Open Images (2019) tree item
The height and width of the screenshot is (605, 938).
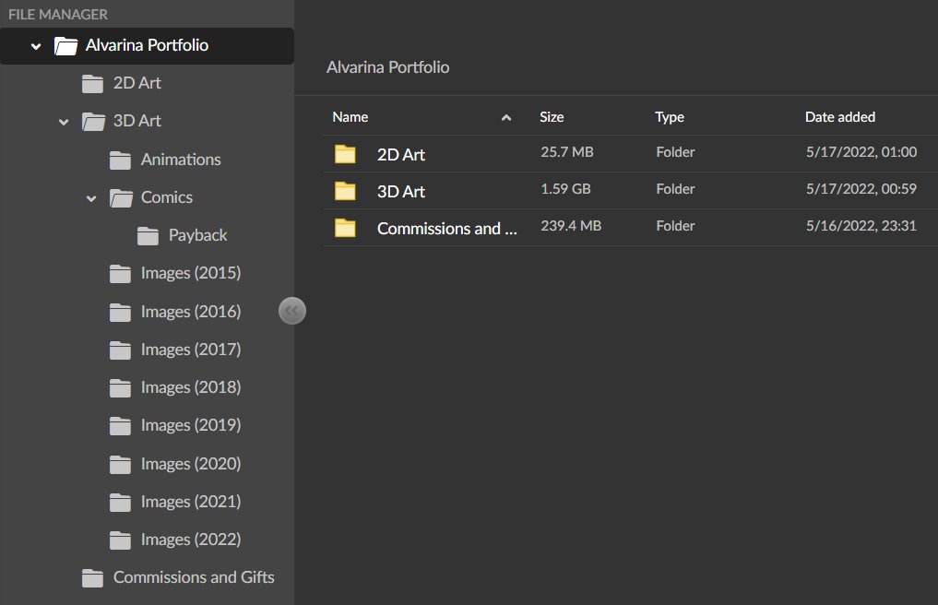[x=191, y=425]
